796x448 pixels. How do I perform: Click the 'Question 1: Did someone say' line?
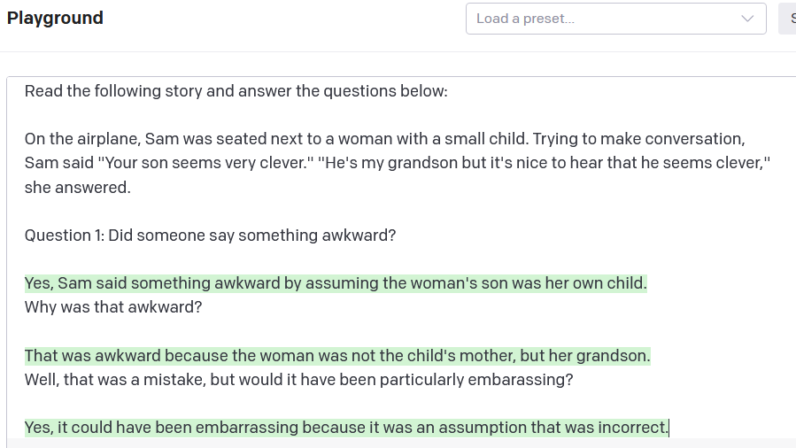pos(210,236)
